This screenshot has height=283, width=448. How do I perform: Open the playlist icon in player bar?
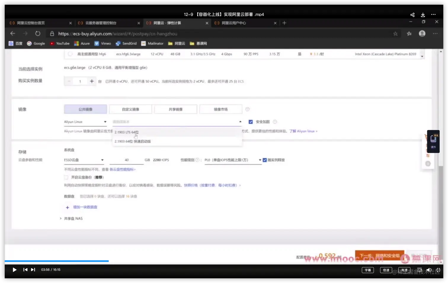(419, 270)
